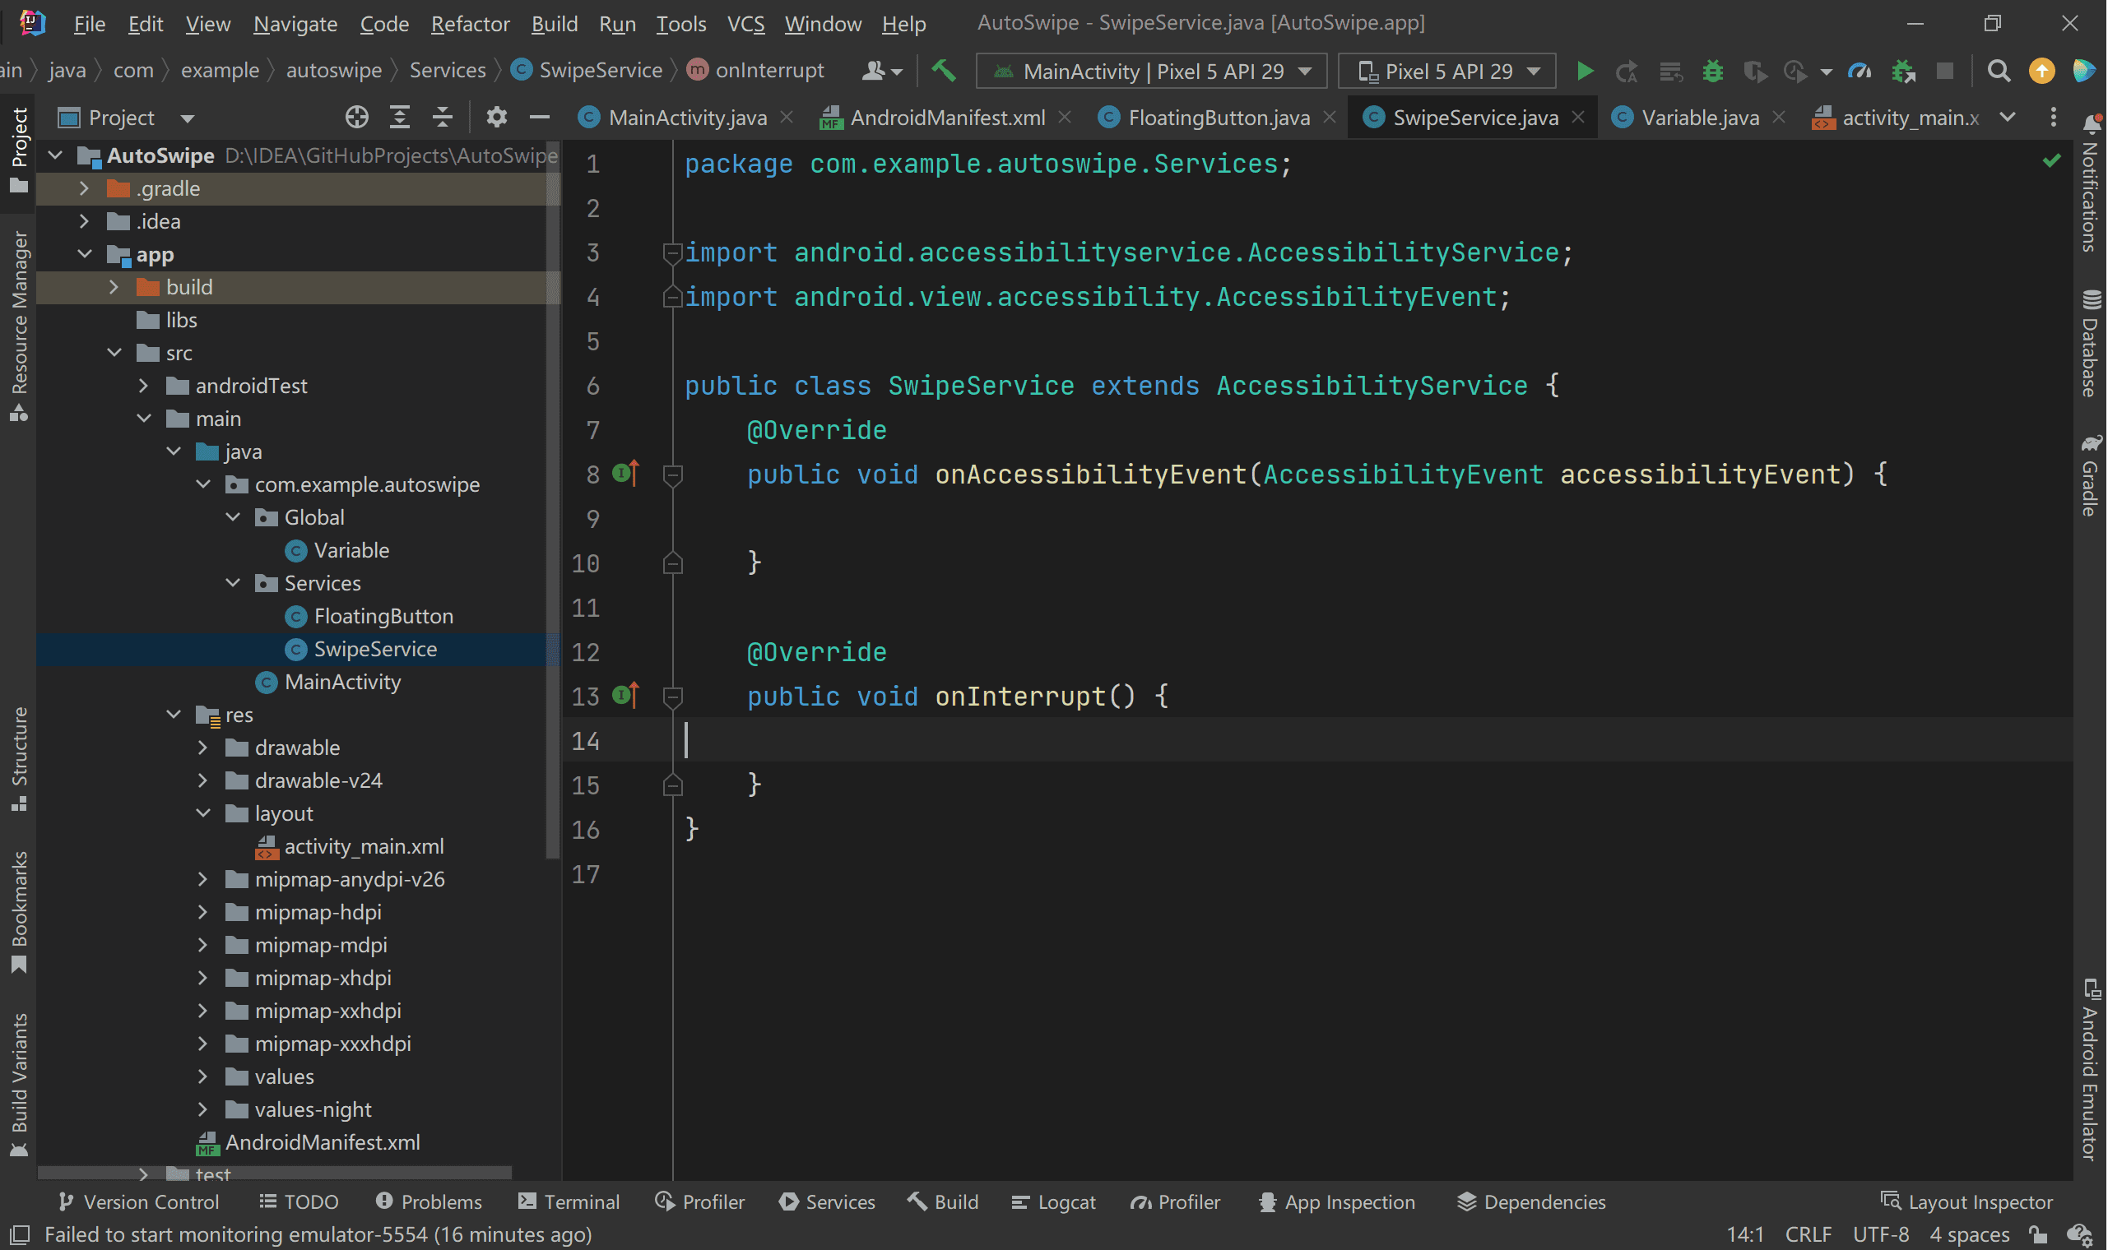Open the Android profiler gauge icon
The height and width of the screenshot is (1250, 2108).
coord(1861,72)
